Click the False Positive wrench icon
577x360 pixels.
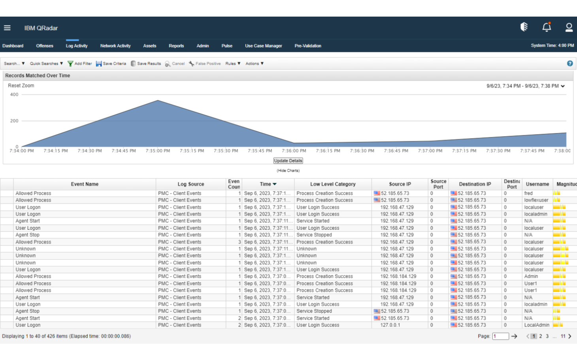coord(191,64)
